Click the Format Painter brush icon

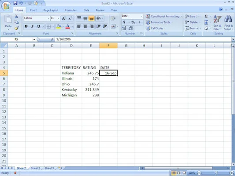coord(16,28)
